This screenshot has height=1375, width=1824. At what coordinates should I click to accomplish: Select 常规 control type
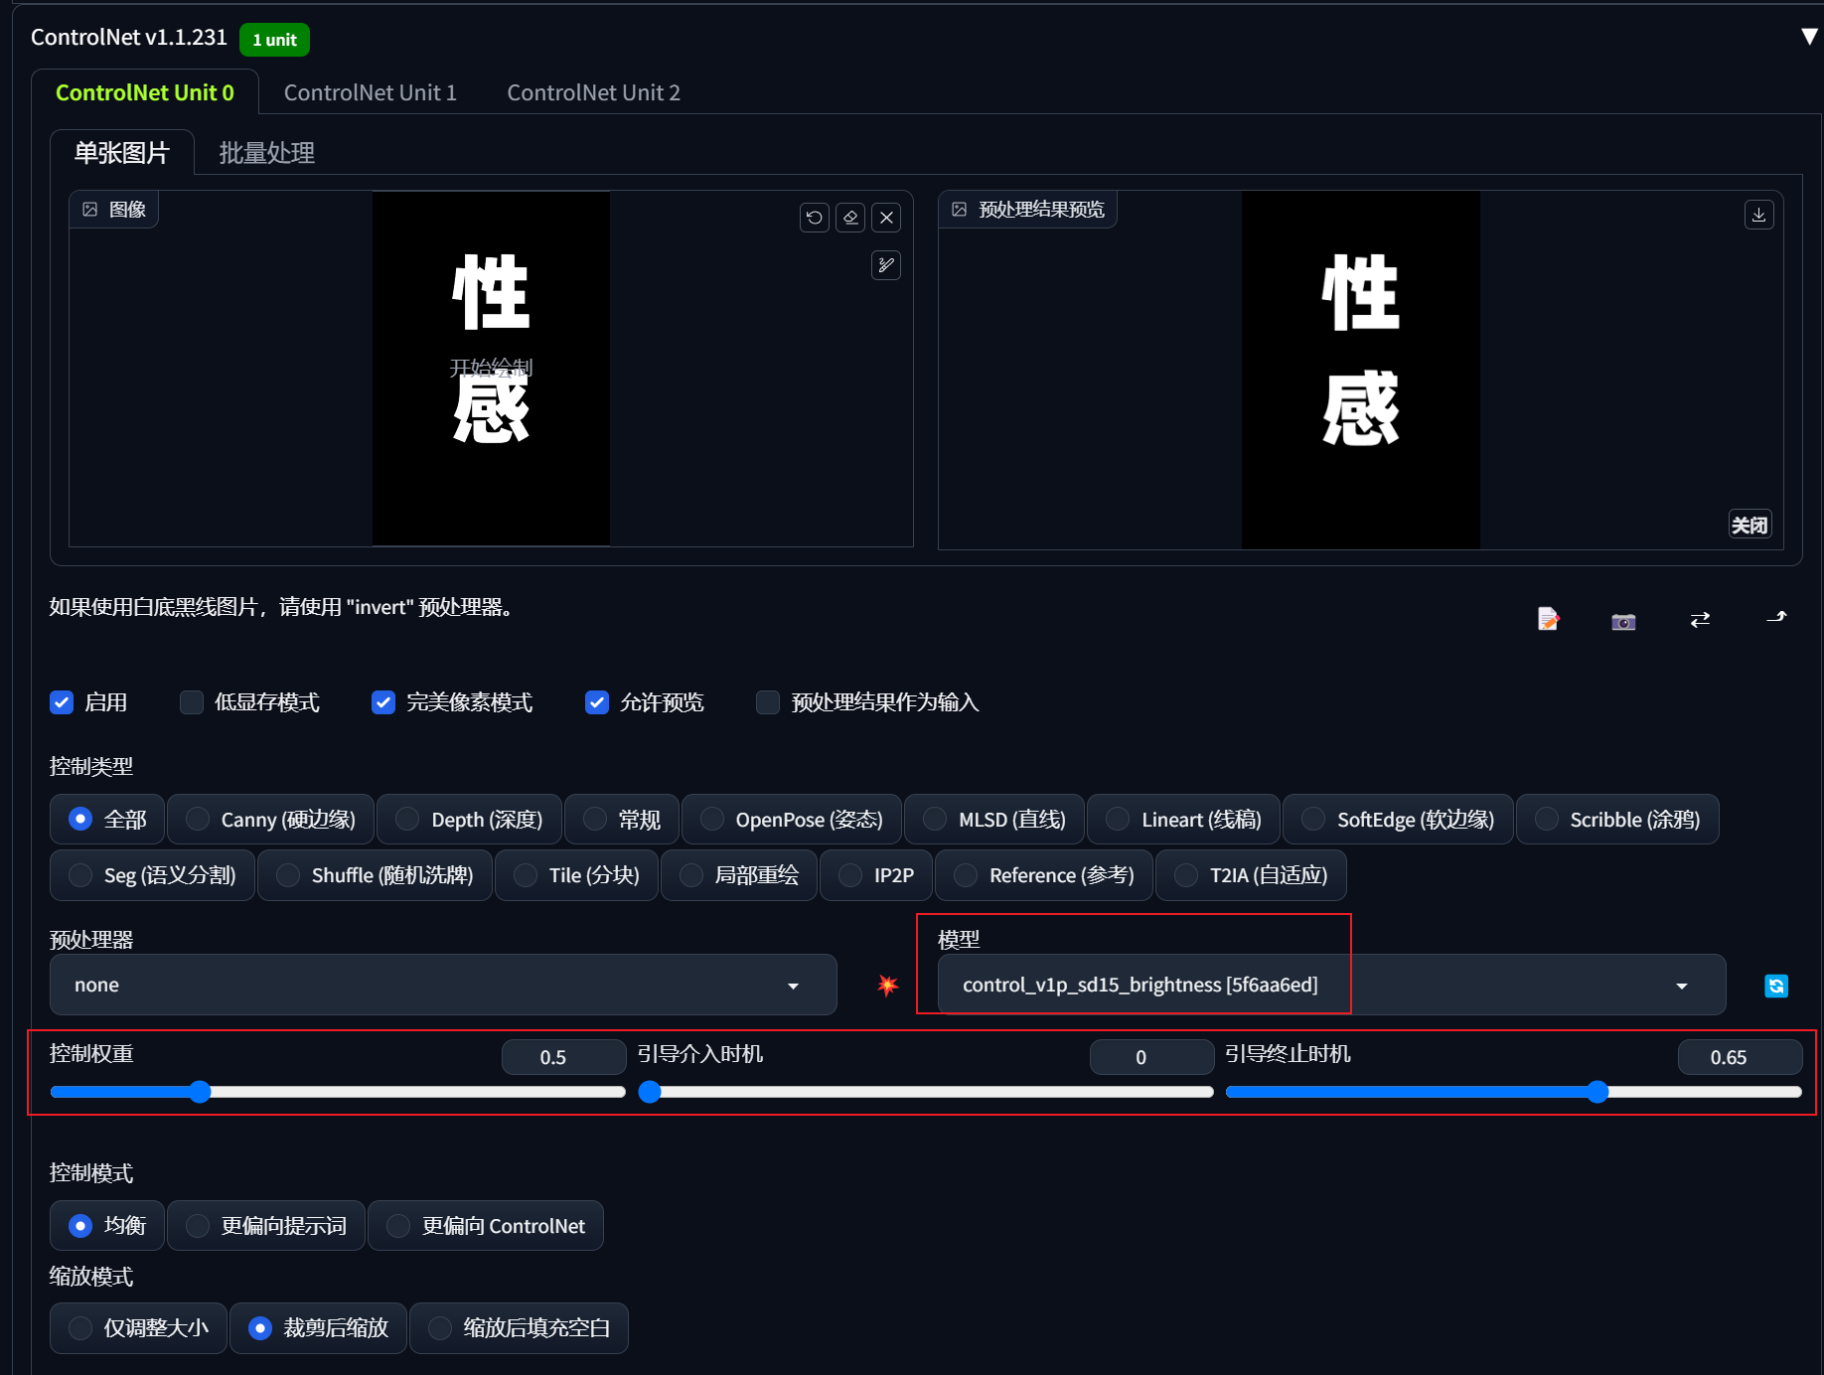(x=622, y=820)
